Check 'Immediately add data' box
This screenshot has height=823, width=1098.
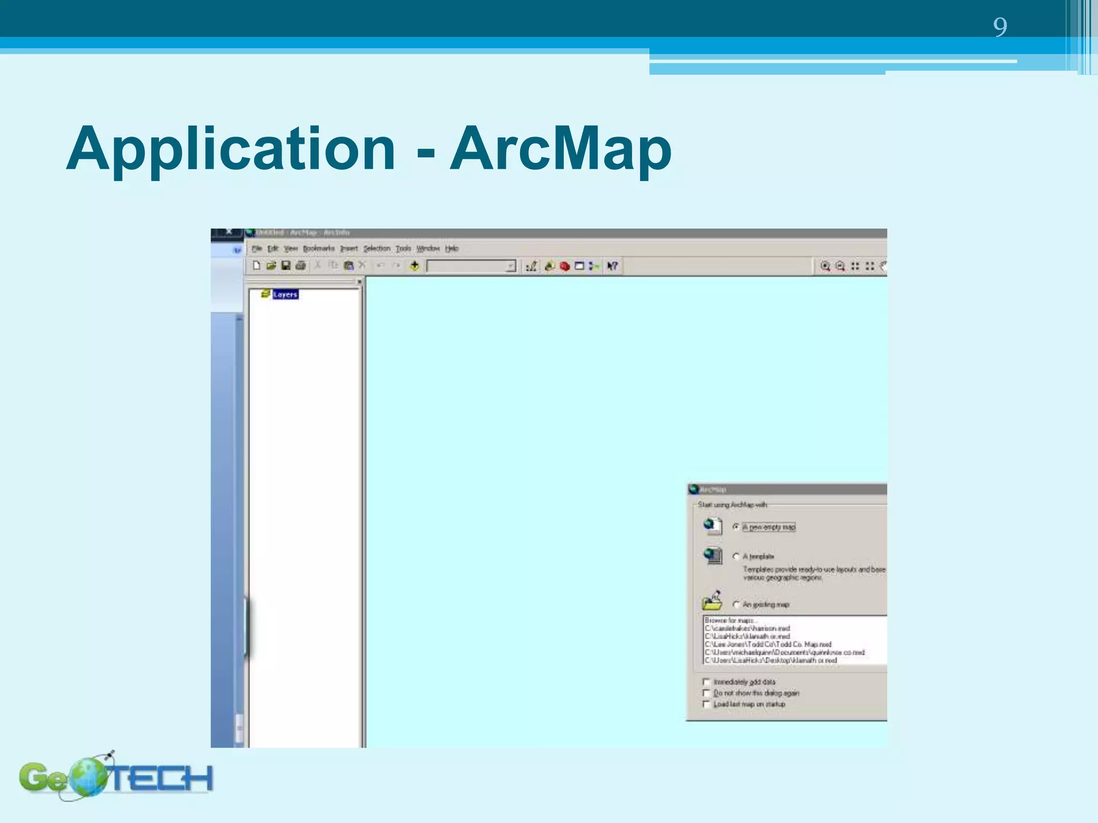tap(706, 682)
